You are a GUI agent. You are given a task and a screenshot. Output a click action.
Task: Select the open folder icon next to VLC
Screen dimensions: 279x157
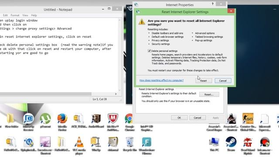[62, 144]
